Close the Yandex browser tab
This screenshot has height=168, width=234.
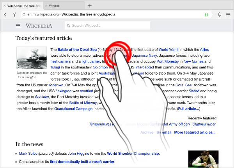coord(46,6)
